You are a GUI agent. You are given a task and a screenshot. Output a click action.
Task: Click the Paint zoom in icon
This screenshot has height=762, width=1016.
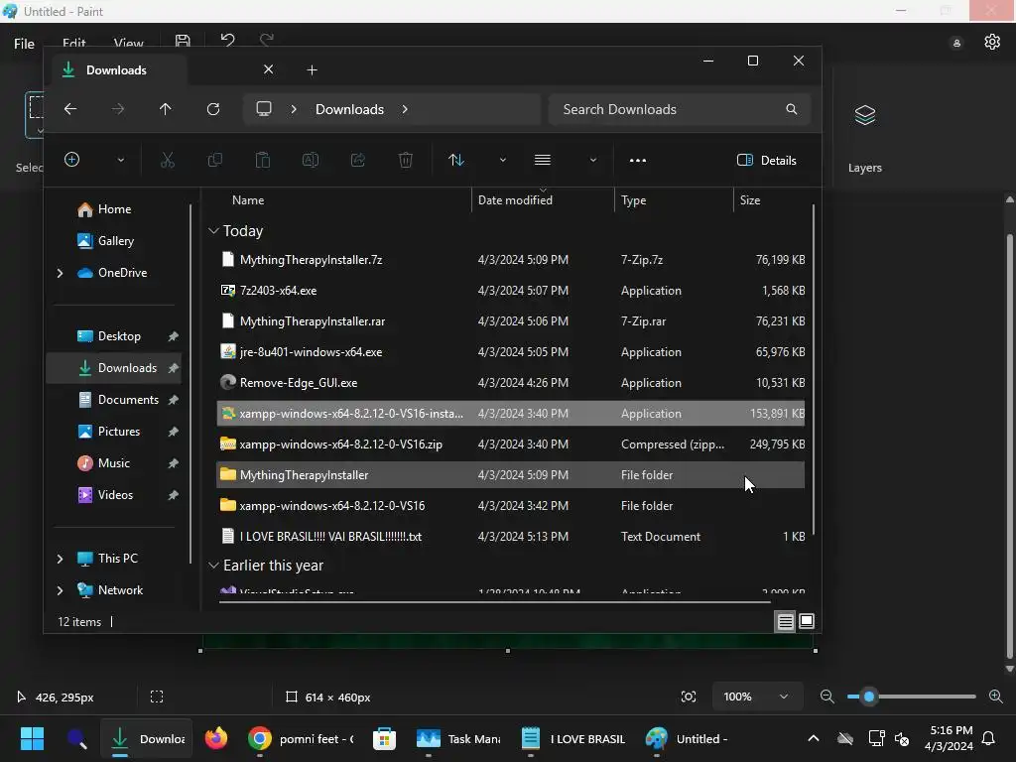pos(996,697)
